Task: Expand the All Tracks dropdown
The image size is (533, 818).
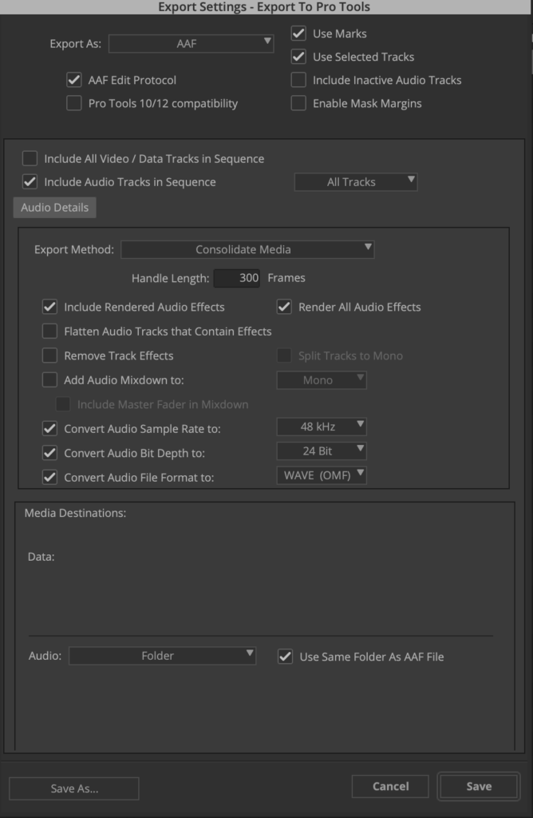Action: click(x=356, y=182)
